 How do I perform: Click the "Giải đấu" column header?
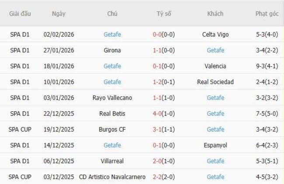(x=20, y=14)
